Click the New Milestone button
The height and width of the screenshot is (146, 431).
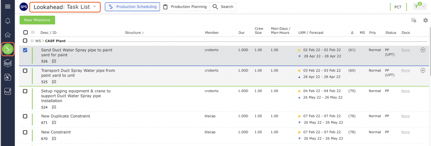tap(37, 20)
